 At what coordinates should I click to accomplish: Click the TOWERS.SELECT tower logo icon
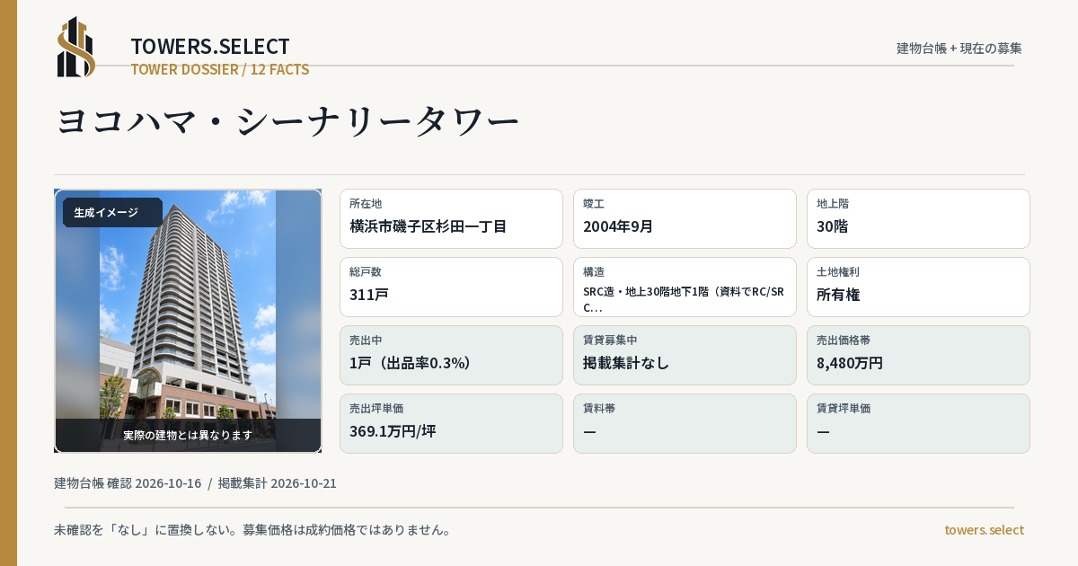75,47
